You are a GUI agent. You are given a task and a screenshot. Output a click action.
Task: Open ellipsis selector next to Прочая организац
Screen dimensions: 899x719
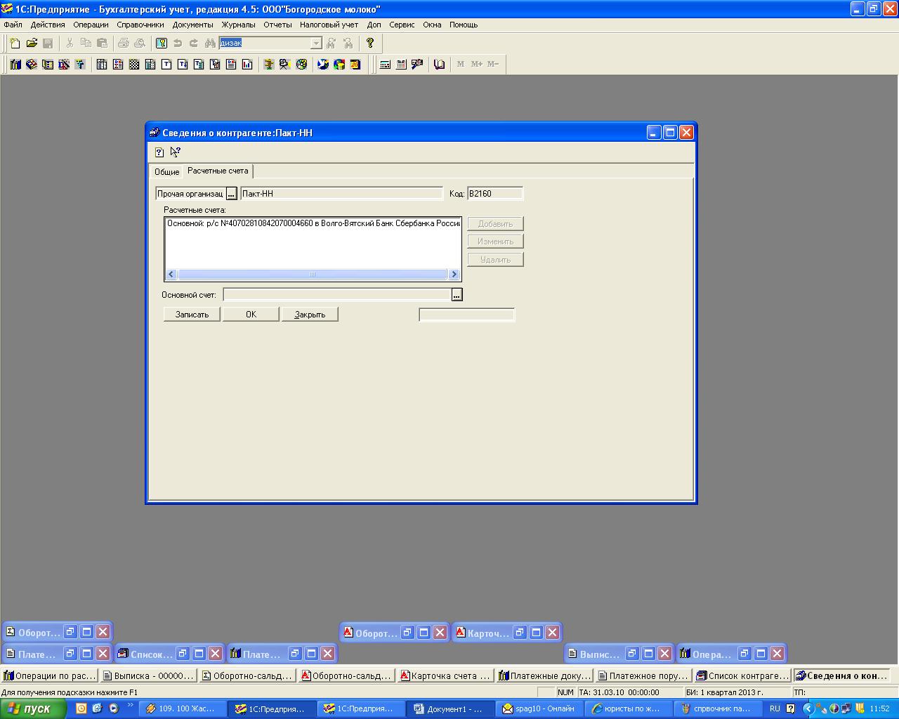(231, 194)
